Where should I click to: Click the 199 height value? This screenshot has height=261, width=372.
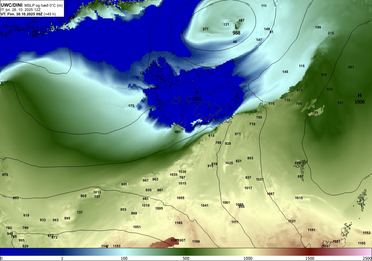318,27
